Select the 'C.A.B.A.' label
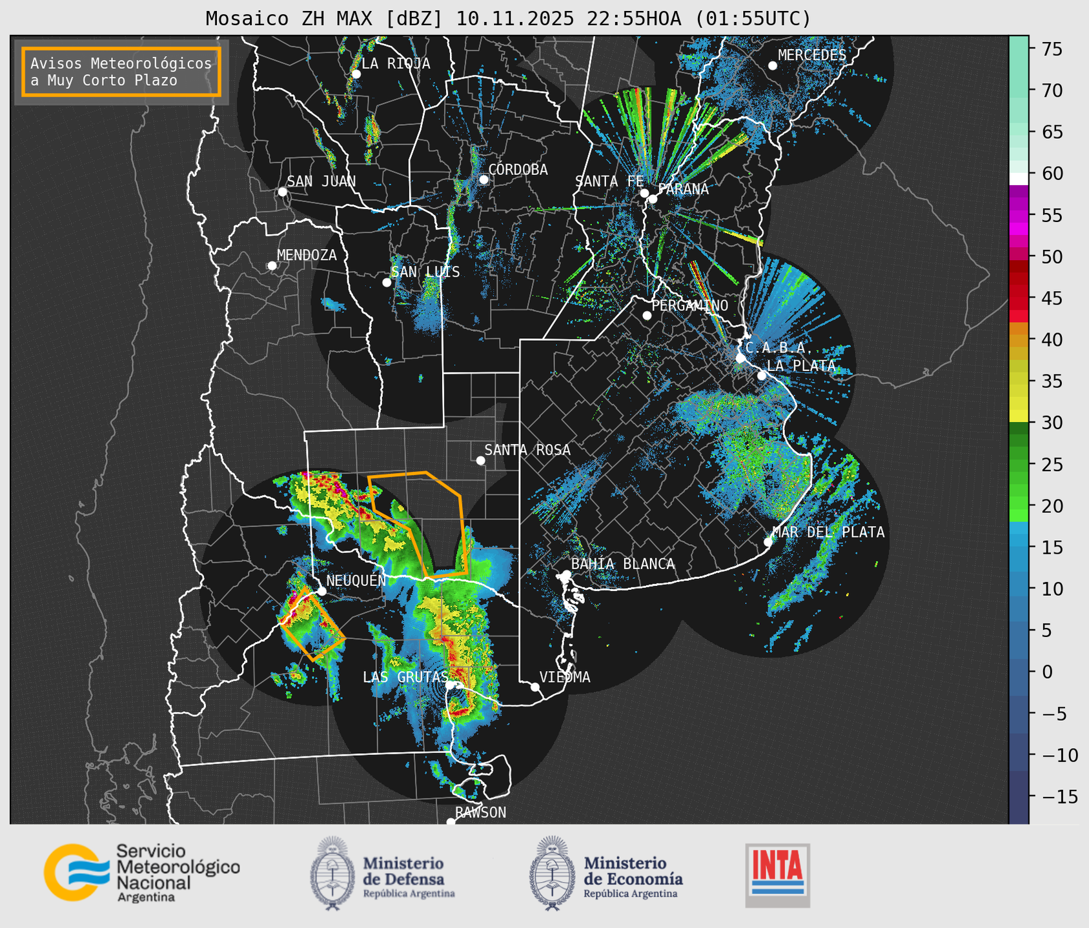1089x928 pixels. pos(779,348)
